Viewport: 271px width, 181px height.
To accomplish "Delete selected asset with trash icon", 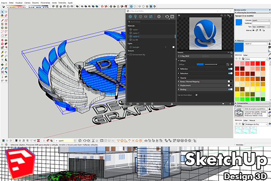I will tap(152, 104).
